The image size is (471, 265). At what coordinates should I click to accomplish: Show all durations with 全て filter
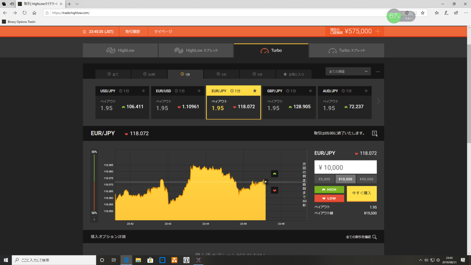[x=113, y=74]
